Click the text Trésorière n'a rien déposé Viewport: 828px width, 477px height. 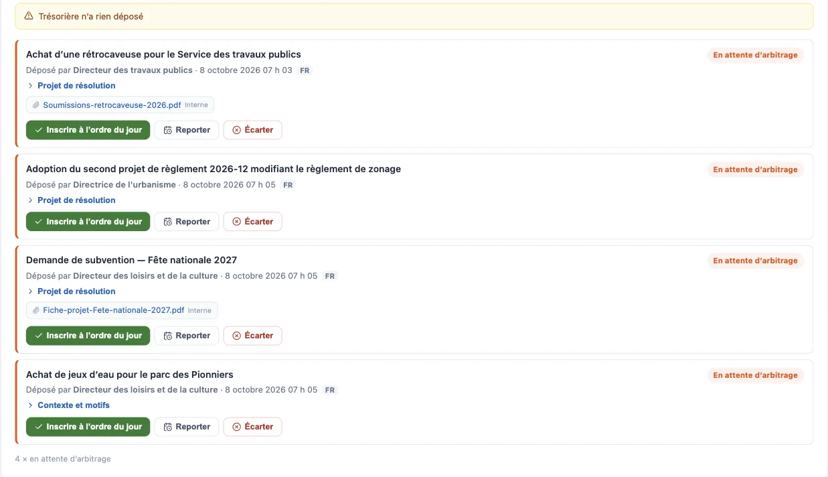[x=91, y=17]
